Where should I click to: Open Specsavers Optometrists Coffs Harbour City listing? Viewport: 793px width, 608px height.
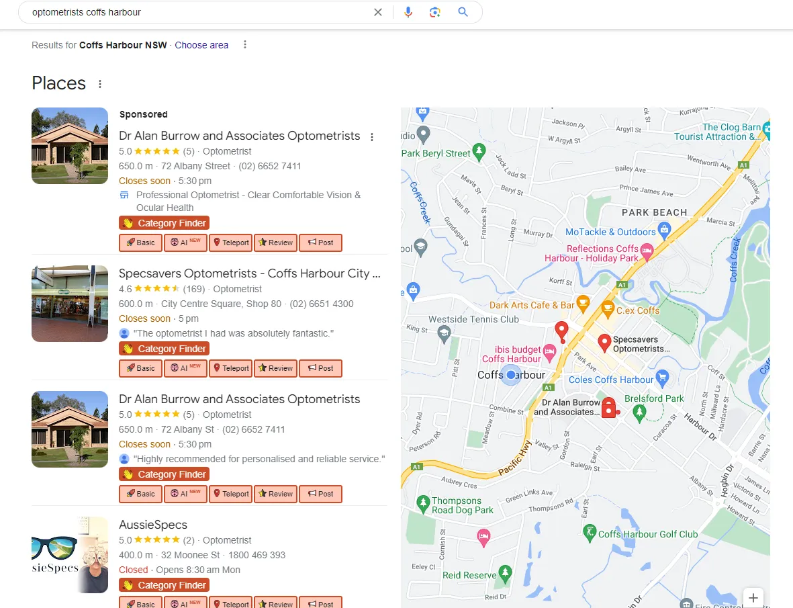click(x=249, y=273)
